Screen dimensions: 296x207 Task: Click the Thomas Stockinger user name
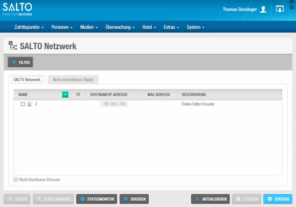pyautogui.click(x=240, y=9)
